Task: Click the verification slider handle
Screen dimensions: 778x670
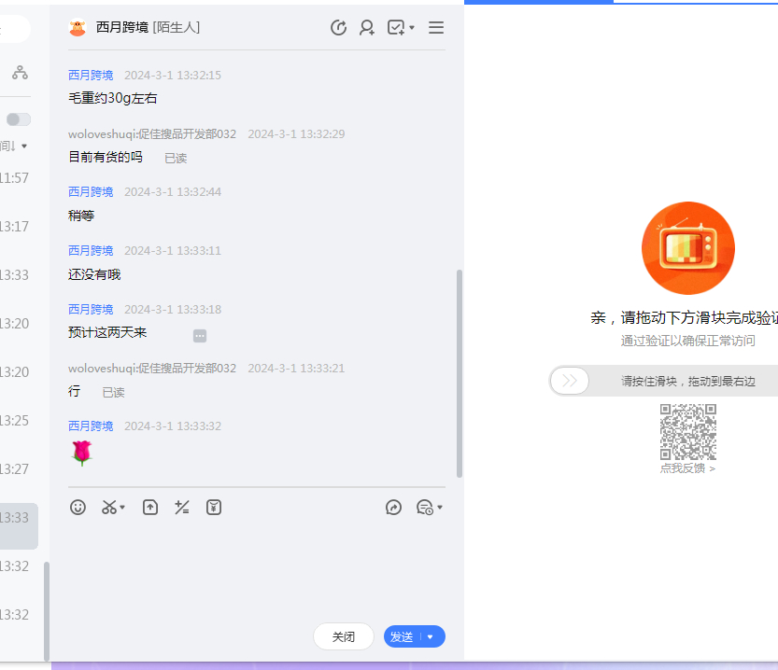Action: [570, 381]
